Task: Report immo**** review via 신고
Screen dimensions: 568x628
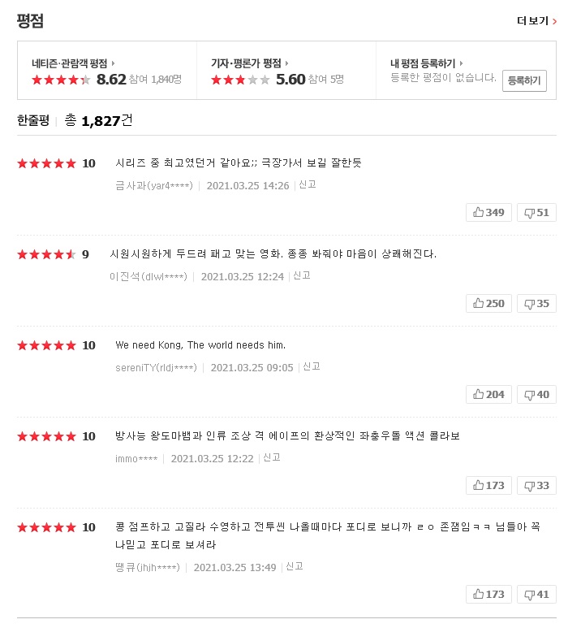Action: (x=272, y=457)
